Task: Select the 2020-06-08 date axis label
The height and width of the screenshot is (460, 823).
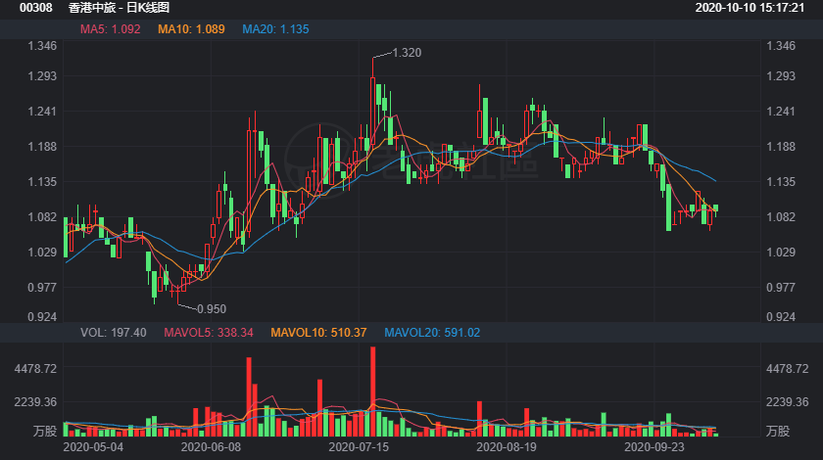Action: [211, 447]
